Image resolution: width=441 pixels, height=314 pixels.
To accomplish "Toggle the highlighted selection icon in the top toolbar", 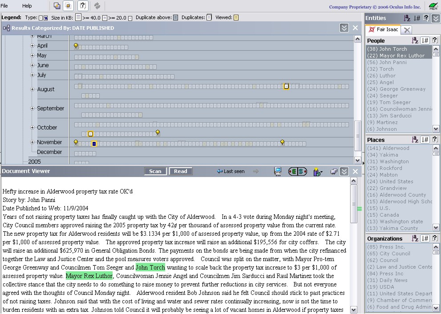I will [68, 6].
